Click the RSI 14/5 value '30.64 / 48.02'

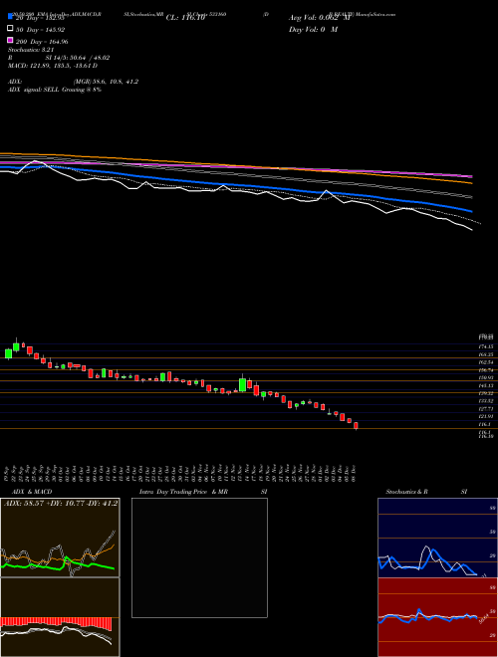[x=88, y=58]
